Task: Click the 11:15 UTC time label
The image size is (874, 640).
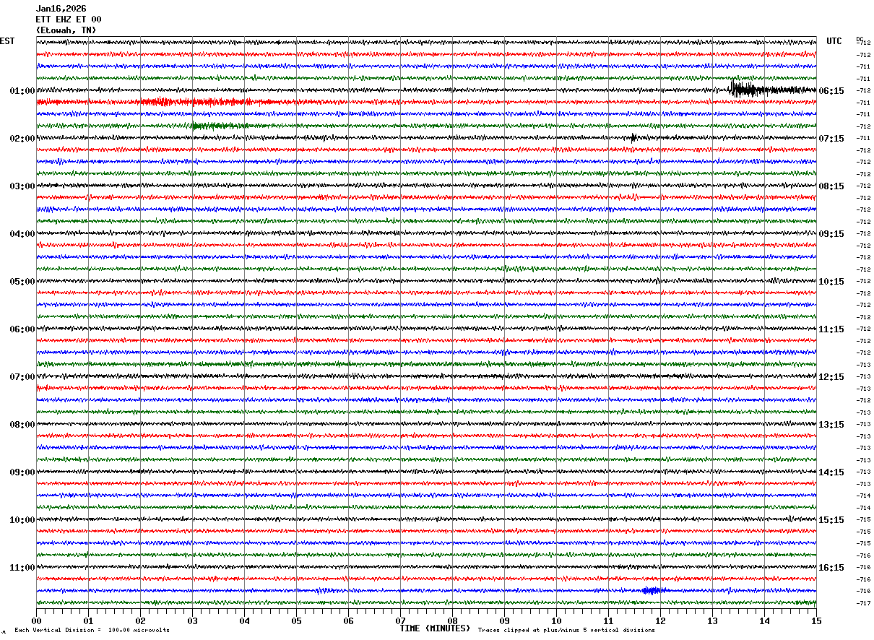Action: (x=831, y=329)
